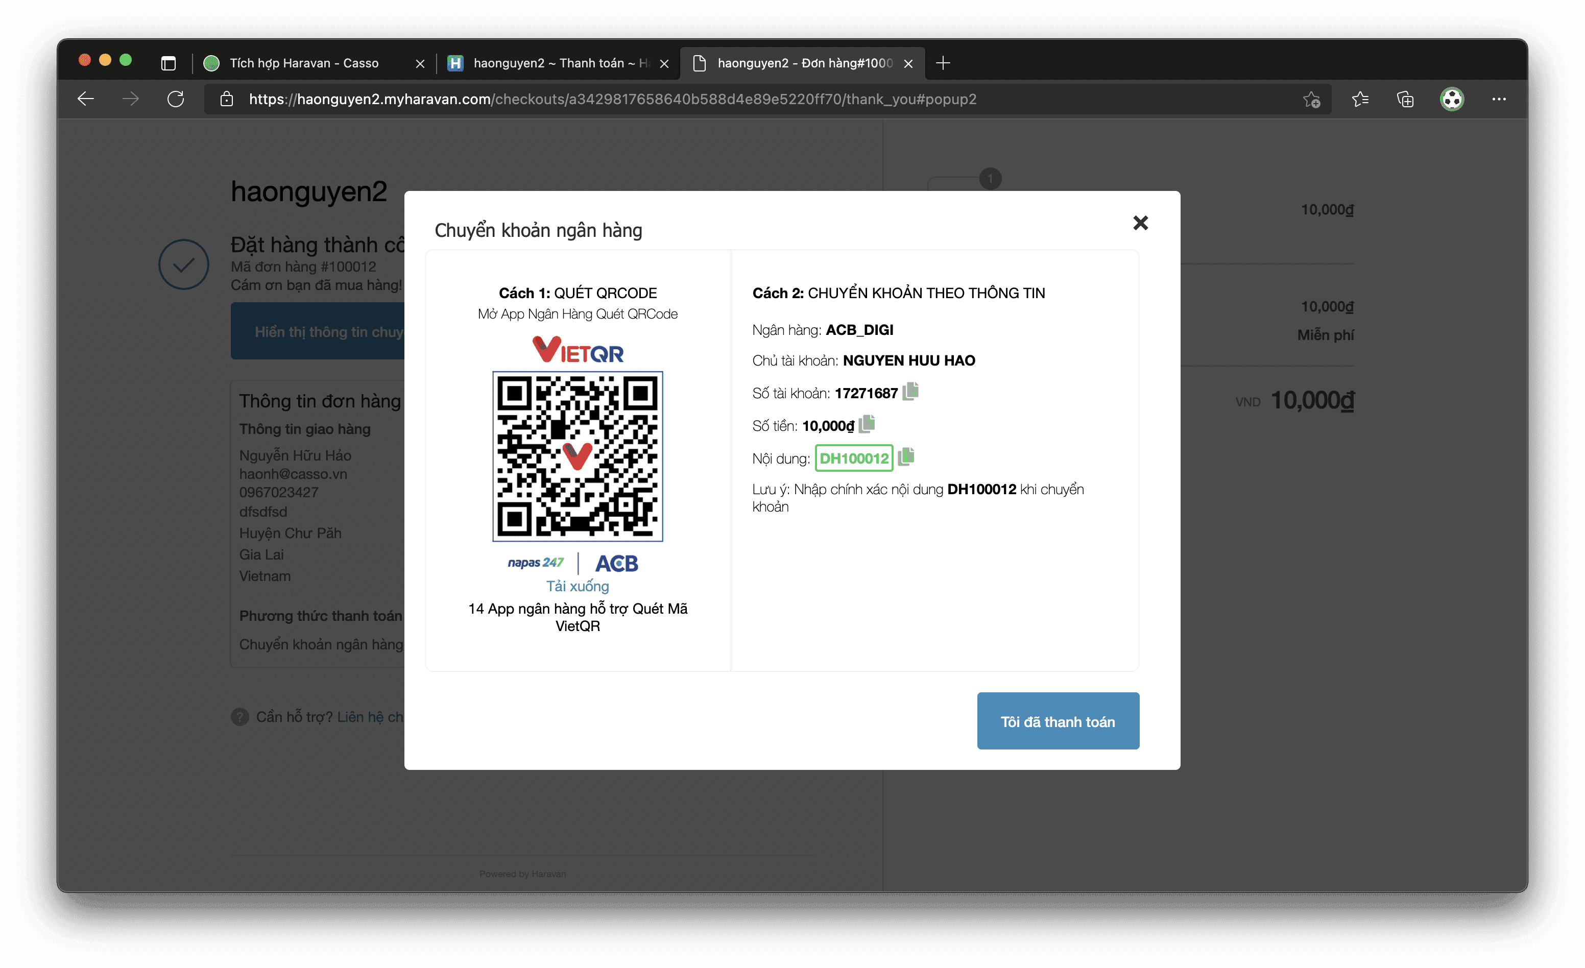View site security information lock

[x=226, y=99]
